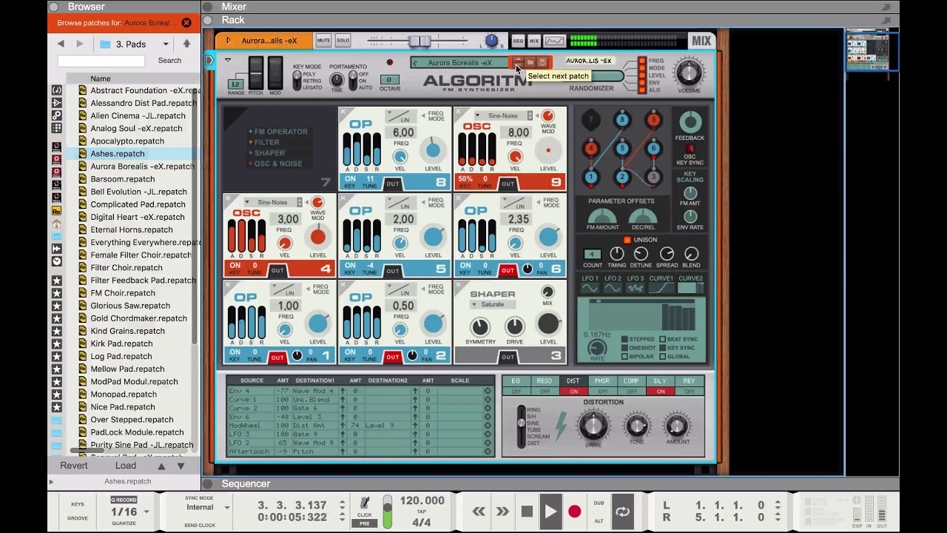Start playback with the Play button
947x533 pixels.
coord(550,512)
